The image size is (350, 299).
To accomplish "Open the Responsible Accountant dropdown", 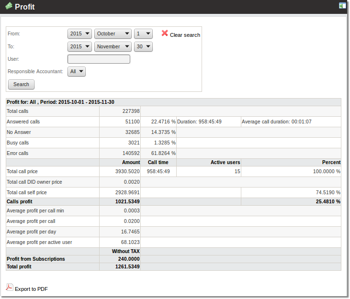I will (x=77, y=72).
